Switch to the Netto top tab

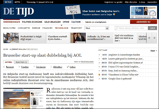pyautogui.click(x=17, y=2)
